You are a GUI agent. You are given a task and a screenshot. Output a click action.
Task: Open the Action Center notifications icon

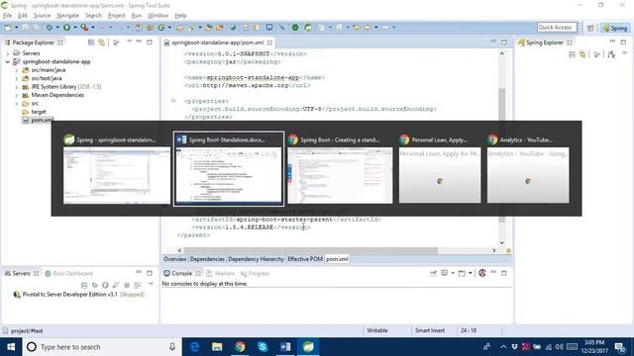coord(620,347)
